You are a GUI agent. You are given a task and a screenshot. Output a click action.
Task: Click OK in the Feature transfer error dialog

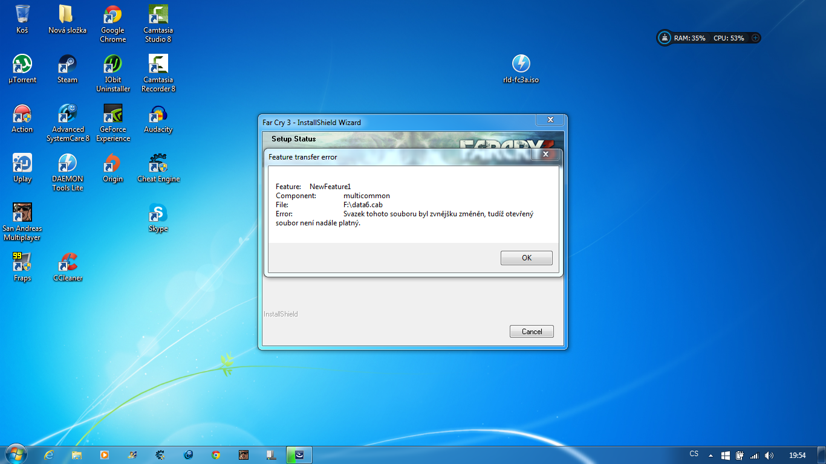coord(526,258)
